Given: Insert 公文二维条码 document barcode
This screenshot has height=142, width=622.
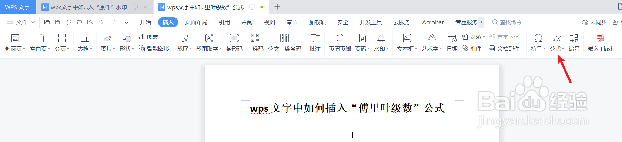Looking at the screenshot, I should point(285,43).
